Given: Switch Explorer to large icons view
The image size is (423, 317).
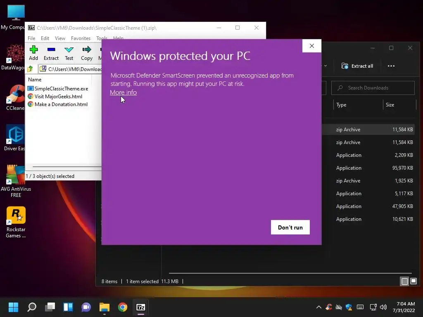Looking at the screenshot, I should 413,282.
